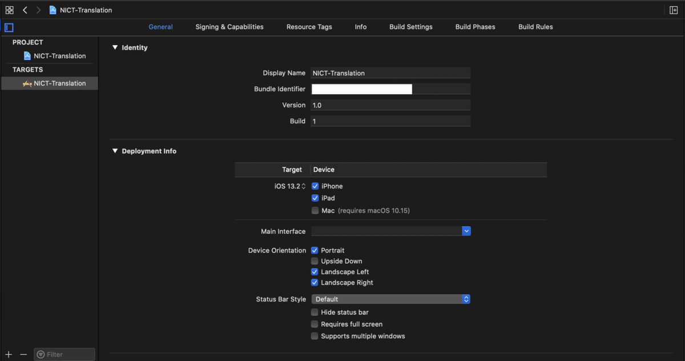Image resolution: width=685 pixels, height=361 pixels.
Task: Enable Supports multiple windows
Action: pos(315,336)
